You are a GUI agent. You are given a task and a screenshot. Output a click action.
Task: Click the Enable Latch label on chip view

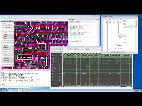[x=25, y=57]
